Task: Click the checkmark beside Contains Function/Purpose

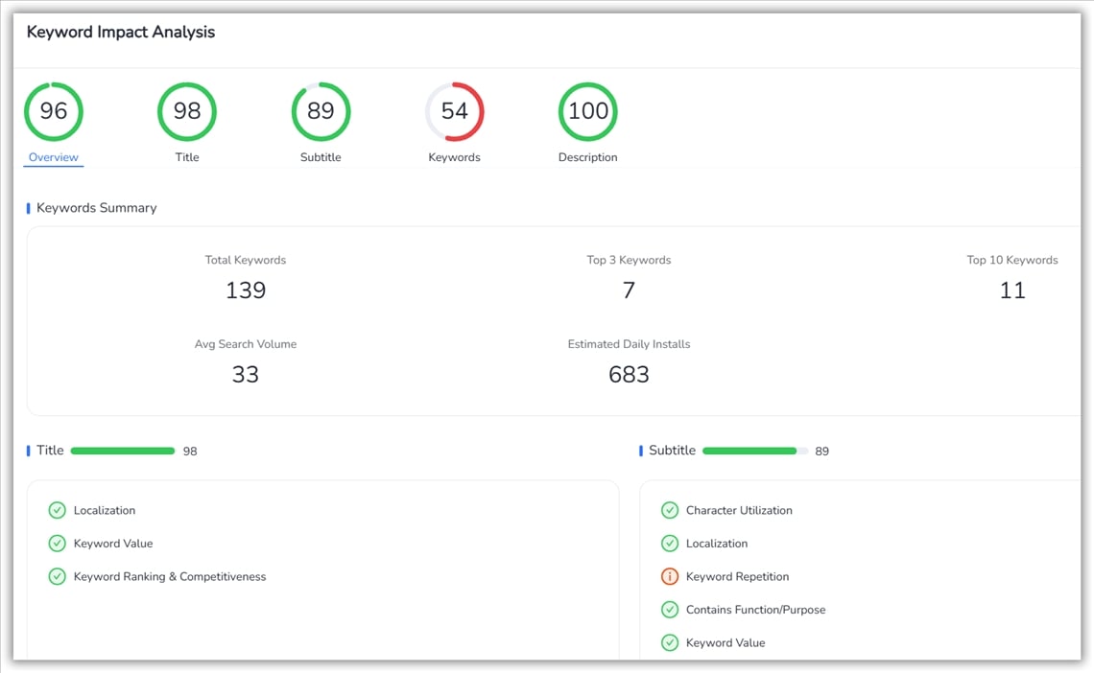Action: pos(670,609)
